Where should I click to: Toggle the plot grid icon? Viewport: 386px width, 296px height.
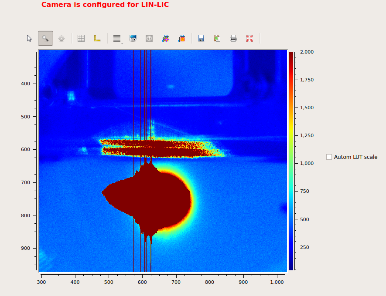[81, 38]
